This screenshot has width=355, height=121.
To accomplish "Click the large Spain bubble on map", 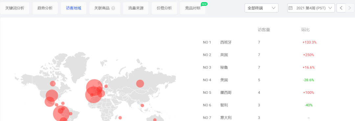I will coord(93,95).
